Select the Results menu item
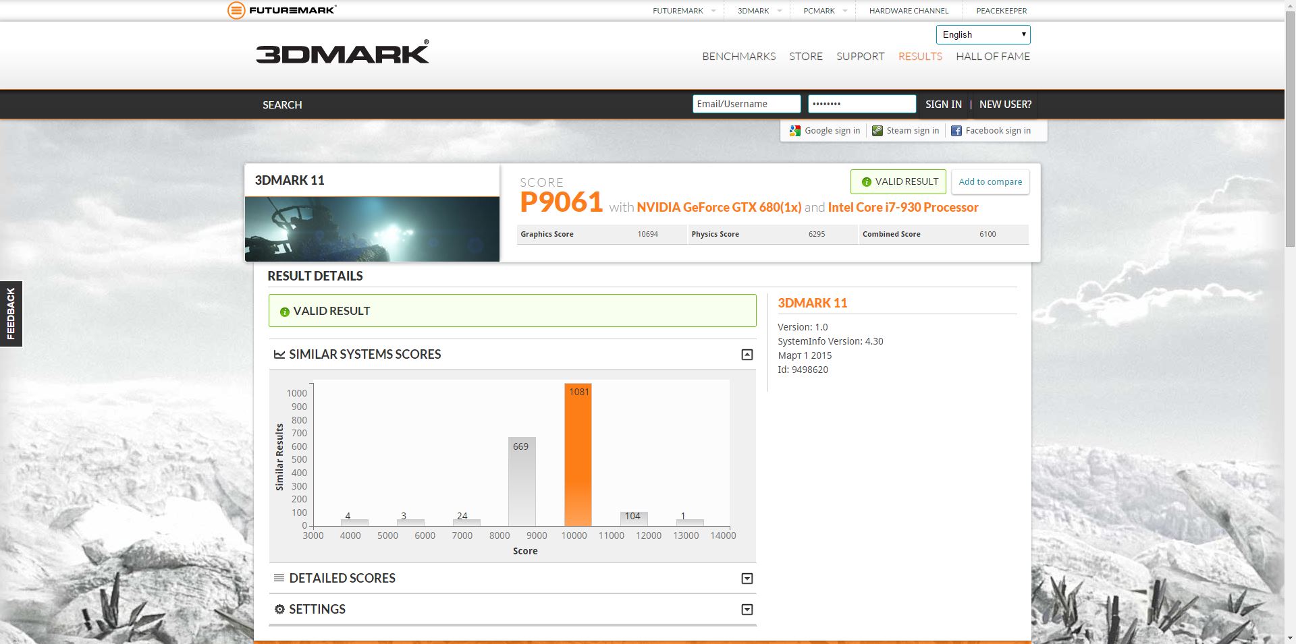This screenshot has width=1296, height=644. point(920,57)
